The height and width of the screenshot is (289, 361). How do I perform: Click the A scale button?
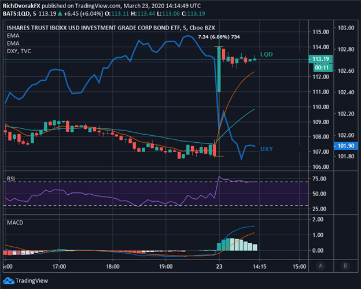point(321,266)
